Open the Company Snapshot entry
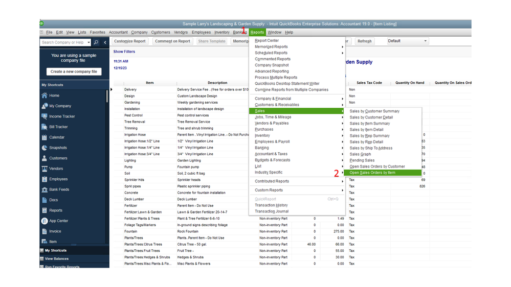The image size is (511, 287). (272, 65)
